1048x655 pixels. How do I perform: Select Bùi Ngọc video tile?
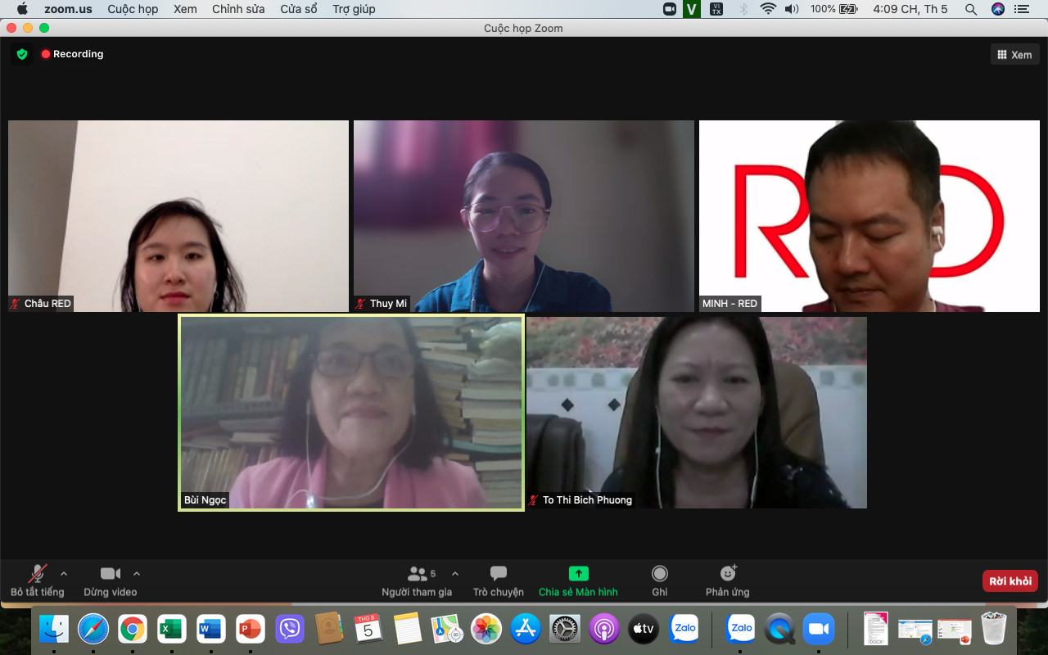[x=351, y=413]
